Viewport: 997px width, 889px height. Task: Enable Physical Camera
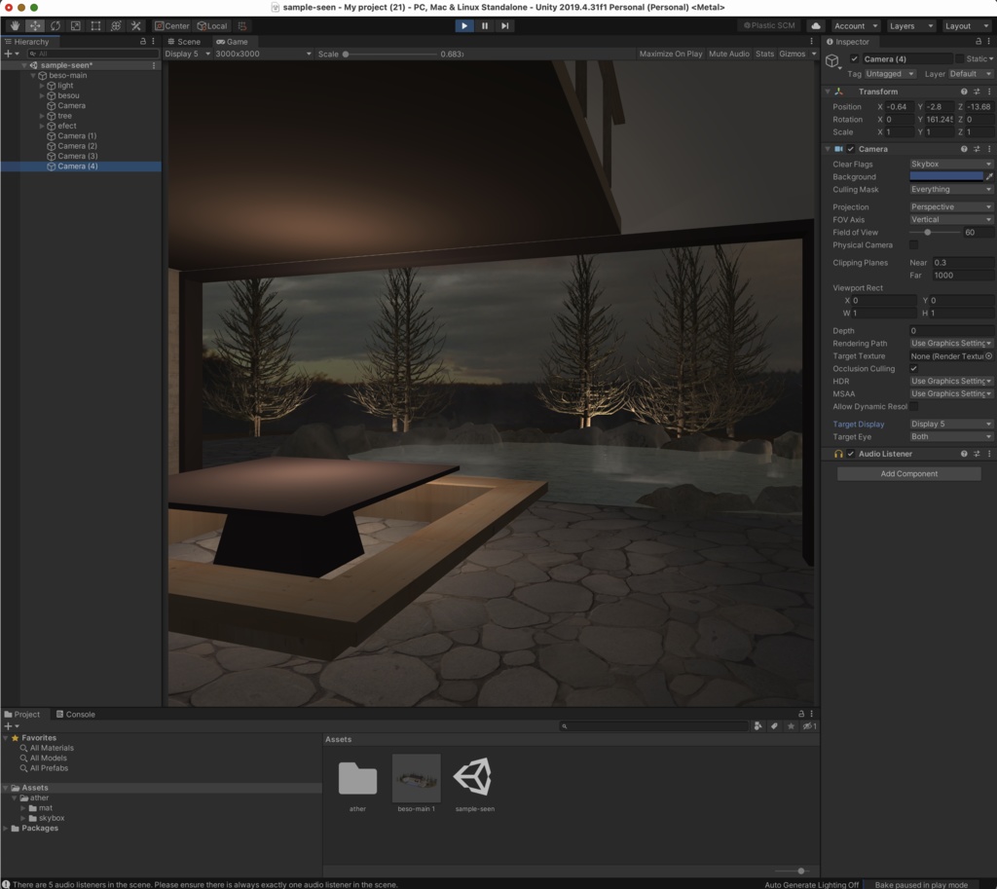click(913, 244)
